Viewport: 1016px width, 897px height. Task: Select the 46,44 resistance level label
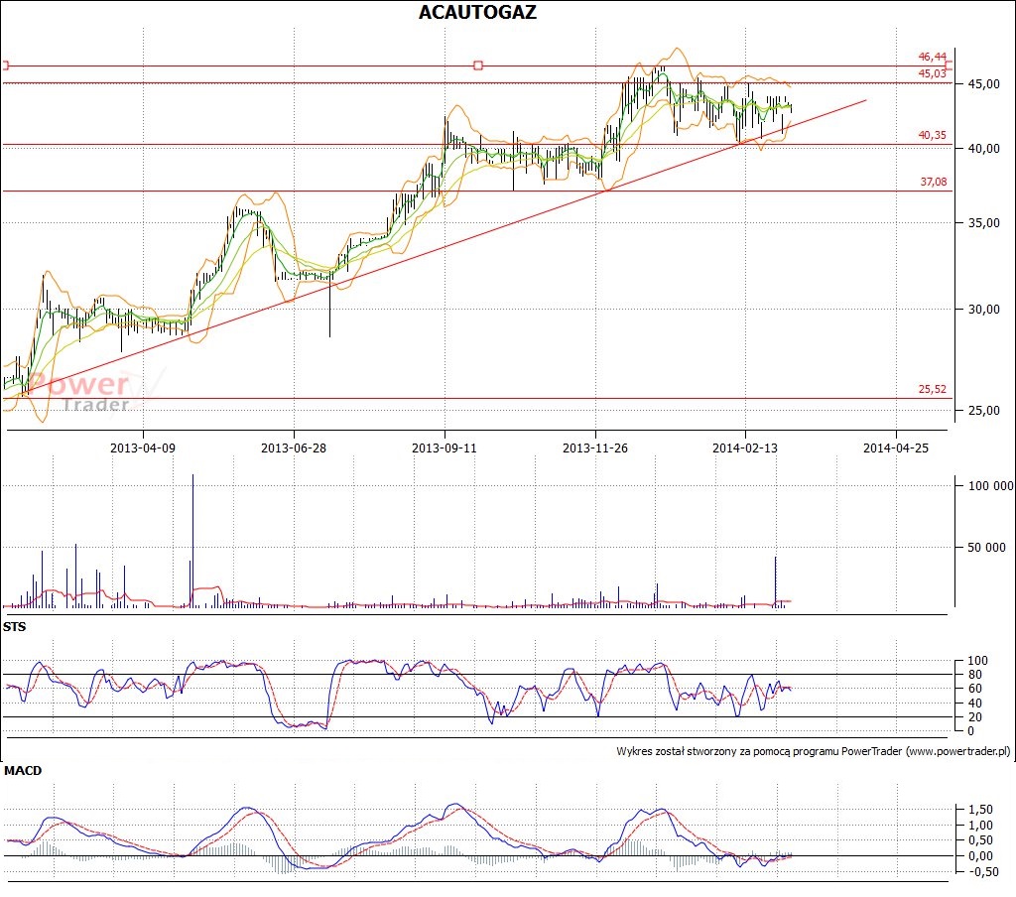tap(932, 57)
